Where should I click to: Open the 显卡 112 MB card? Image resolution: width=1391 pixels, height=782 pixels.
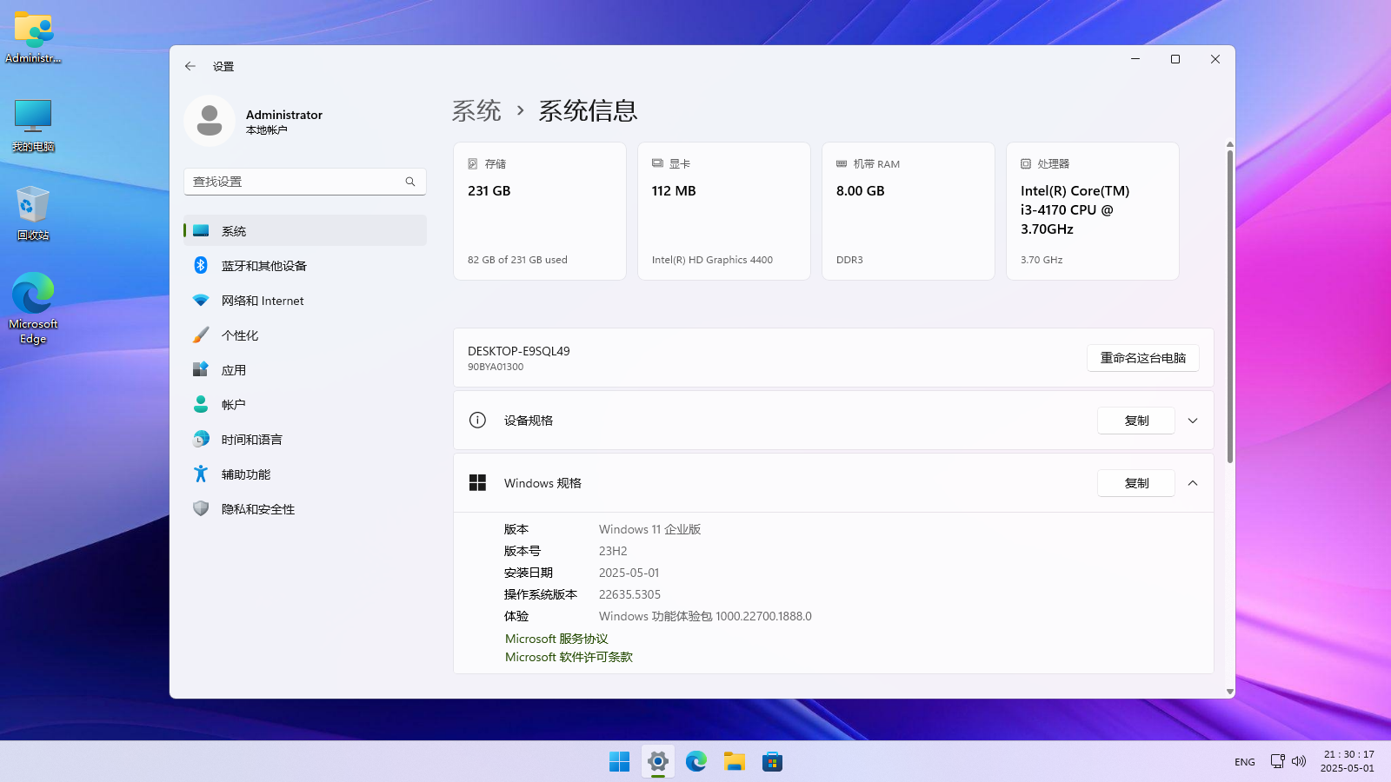[x=724, y=211]
